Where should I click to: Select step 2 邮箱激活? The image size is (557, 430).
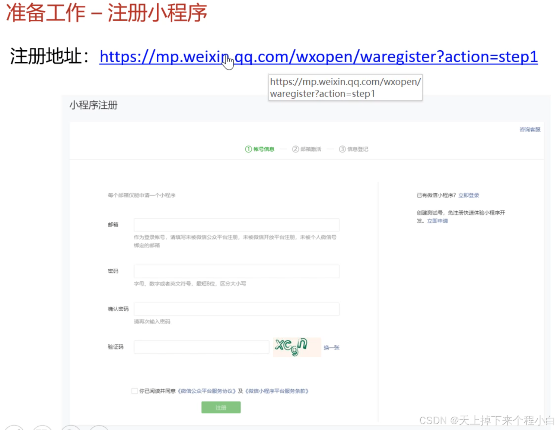pos(306,149)
